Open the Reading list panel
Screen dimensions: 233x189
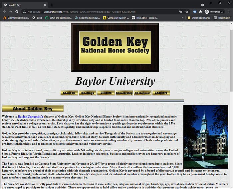click(x=222, y=18)
